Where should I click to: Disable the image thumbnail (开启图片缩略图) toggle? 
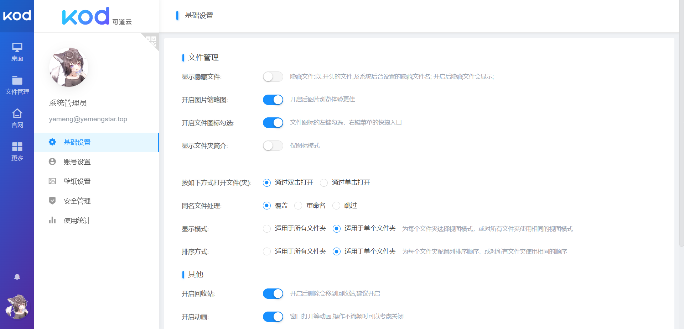tap(273, 100)
